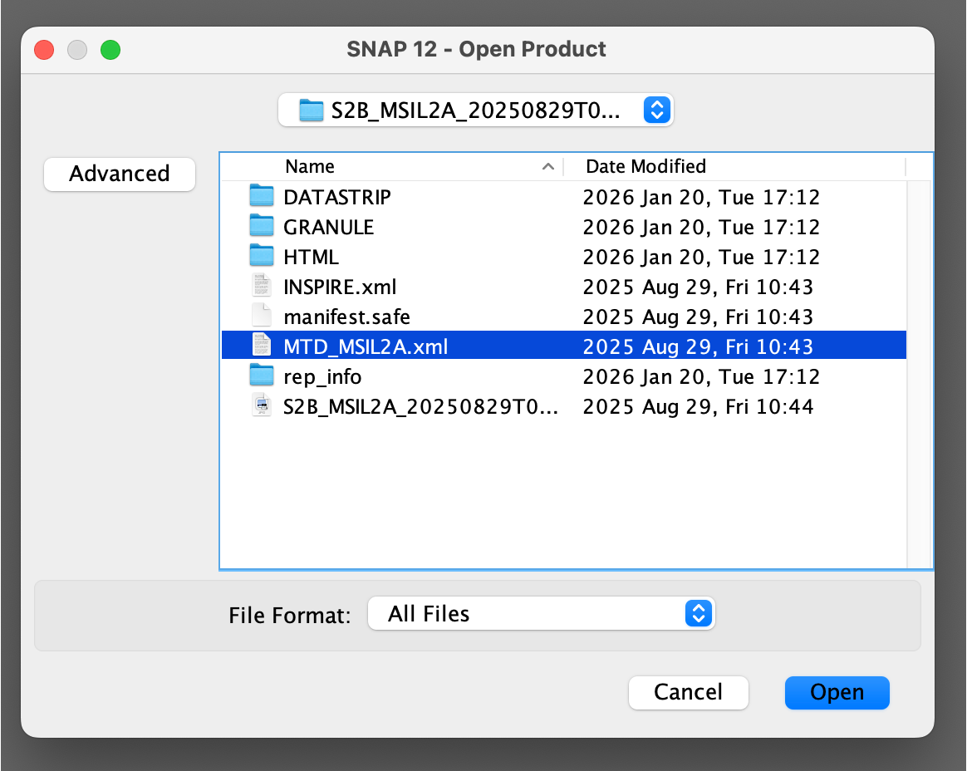Click the INSPIRE.xml file icon
The width and height of the screenshot is (967, 771).
coord(262,287)
